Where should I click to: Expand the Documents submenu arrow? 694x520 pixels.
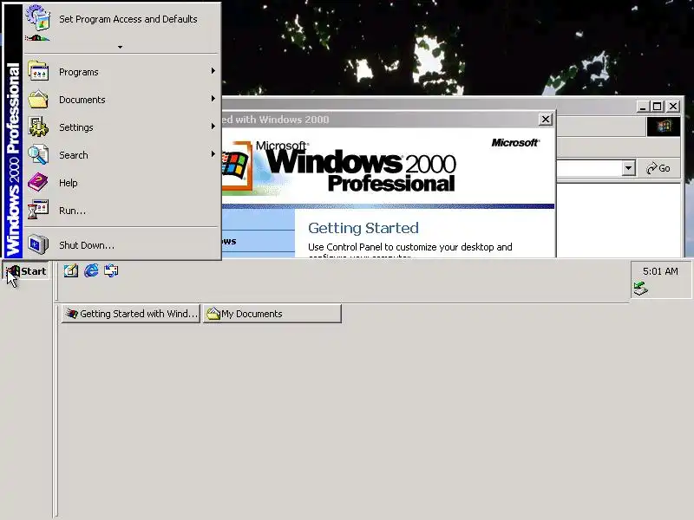click(x=213, y=99)
